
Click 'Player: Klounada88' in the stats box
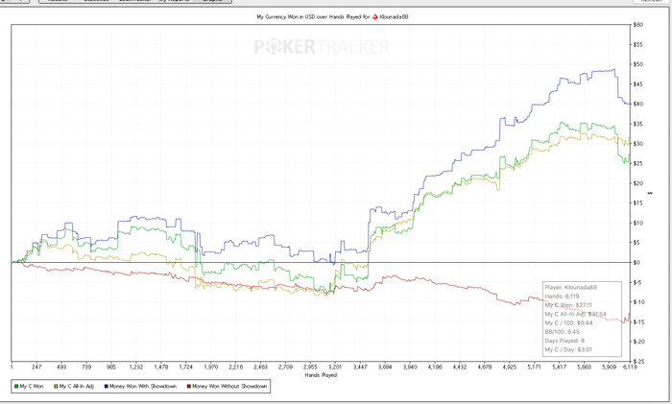[570, 288]
